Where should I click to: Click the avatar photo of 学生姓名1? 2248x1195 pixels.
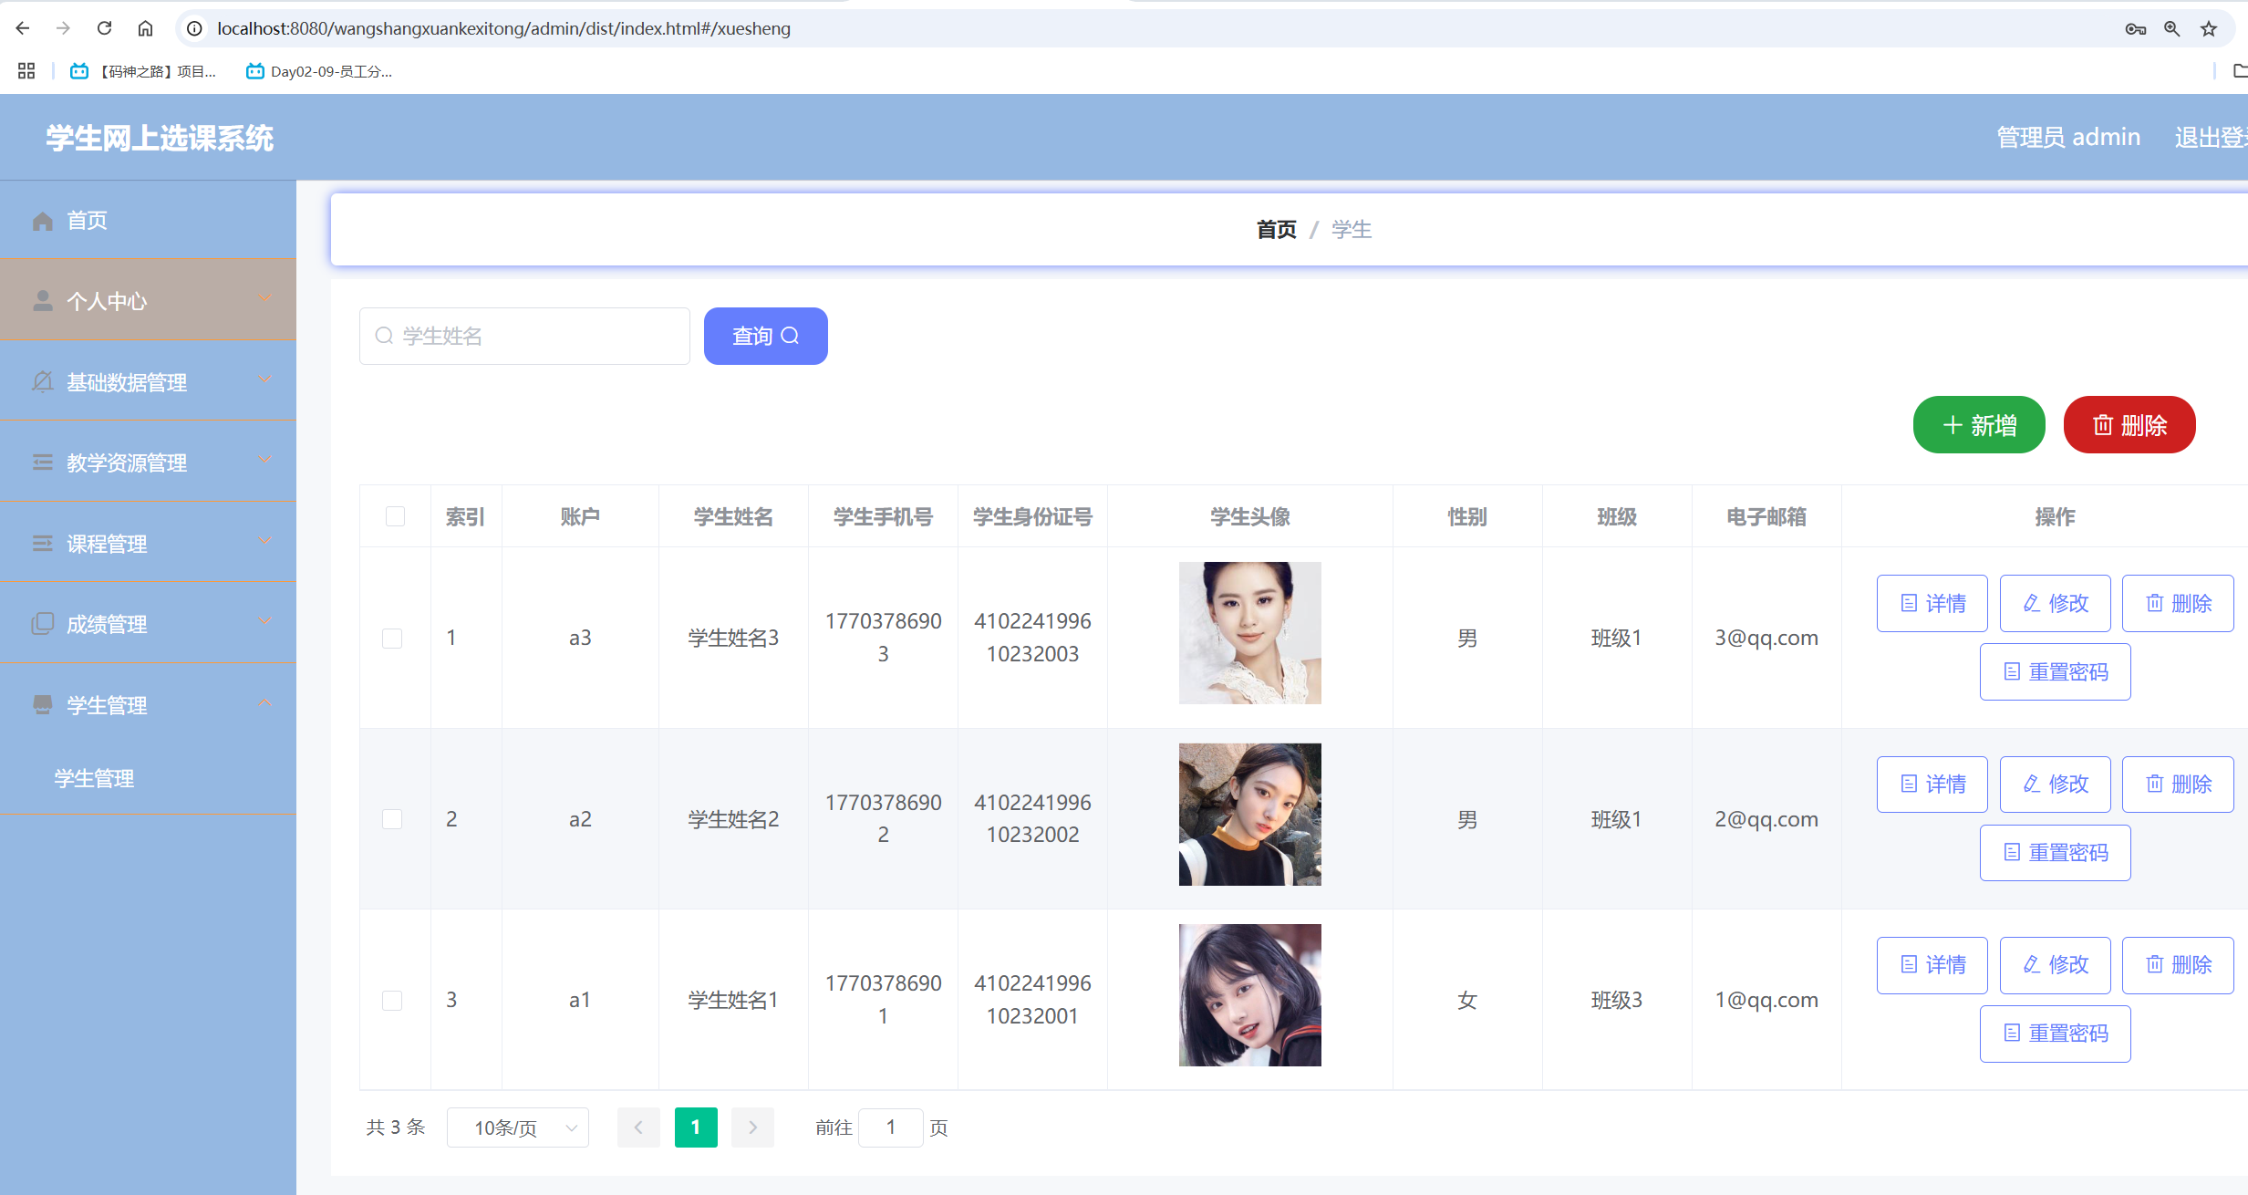click(1249, 995)
